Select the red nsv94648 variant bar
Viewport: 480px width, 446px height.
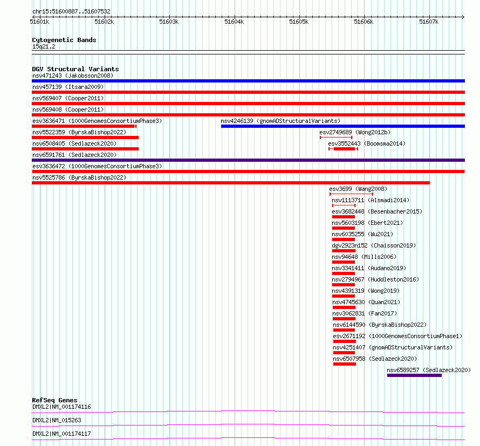point(344,262)
